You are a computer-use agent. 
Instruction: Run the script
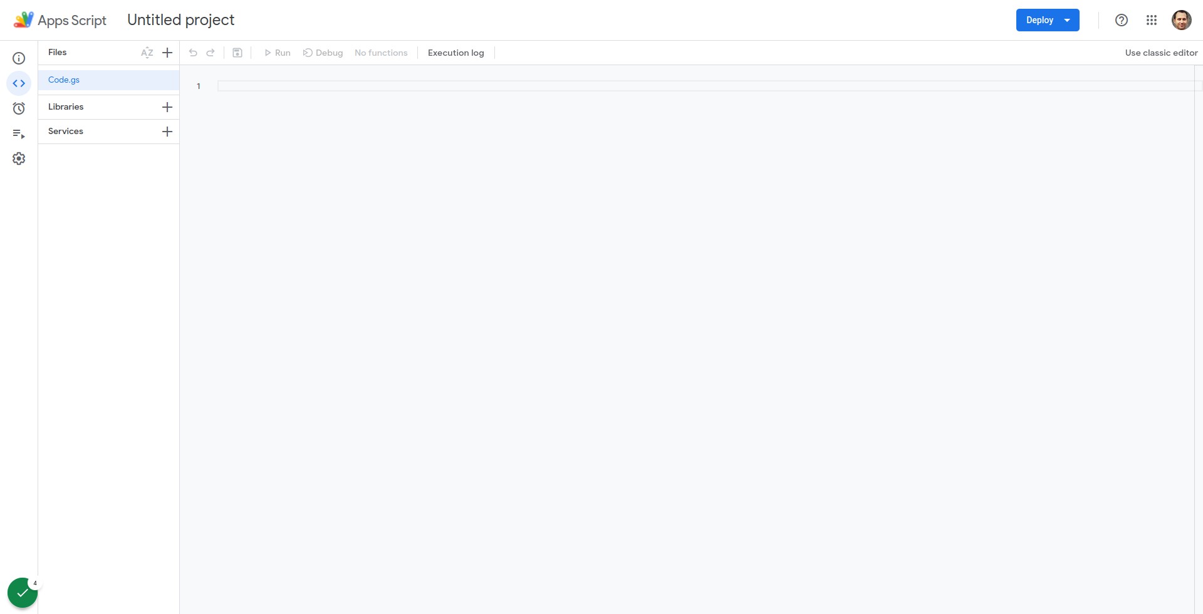(277, 53)
